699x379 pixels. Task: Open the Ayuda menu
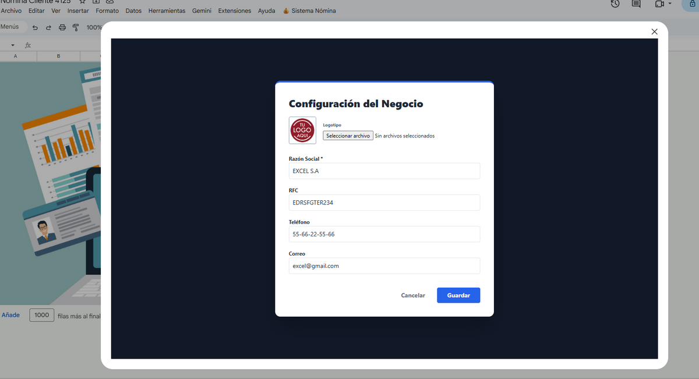(266, 10)
